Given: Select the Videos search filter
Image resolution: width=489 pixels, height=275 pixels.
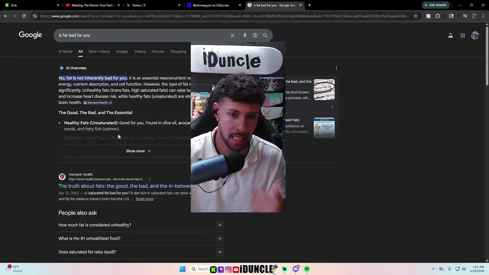Looking at the screenshot, I should [x=140, y=52].
